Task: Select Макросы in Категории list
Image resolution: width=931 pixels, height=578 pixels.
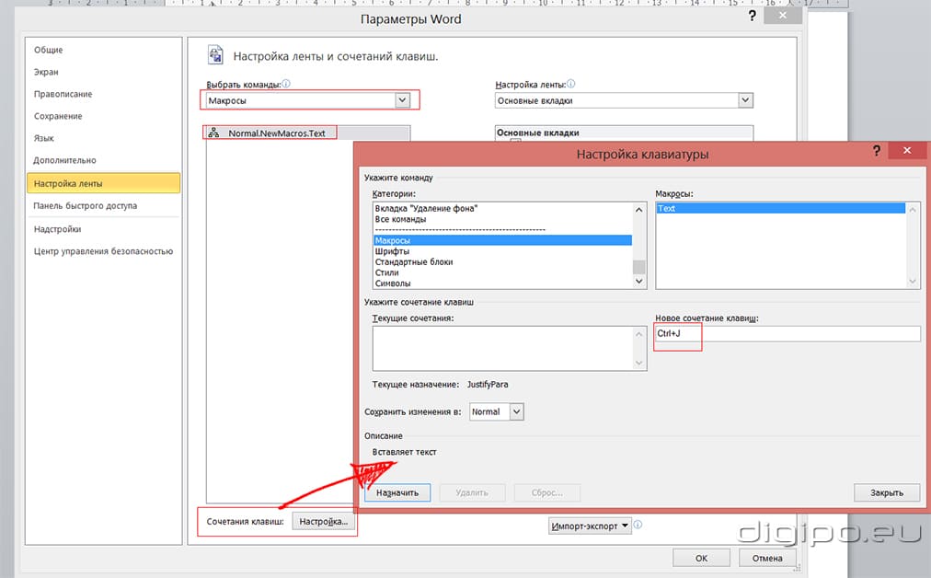Action: pos(502,240)
